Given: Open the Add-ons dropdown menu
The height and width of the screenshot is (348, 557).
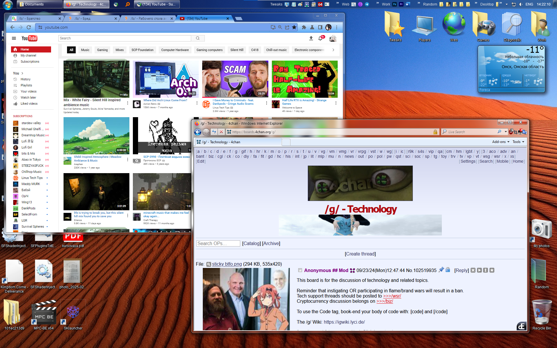Looking at the screenshot, I should (500, 142).
